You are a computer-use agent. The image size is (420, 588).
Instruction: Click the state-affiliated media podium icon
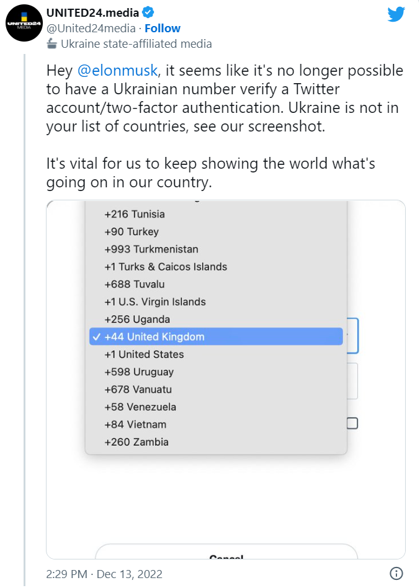click(x=52, y=43)
